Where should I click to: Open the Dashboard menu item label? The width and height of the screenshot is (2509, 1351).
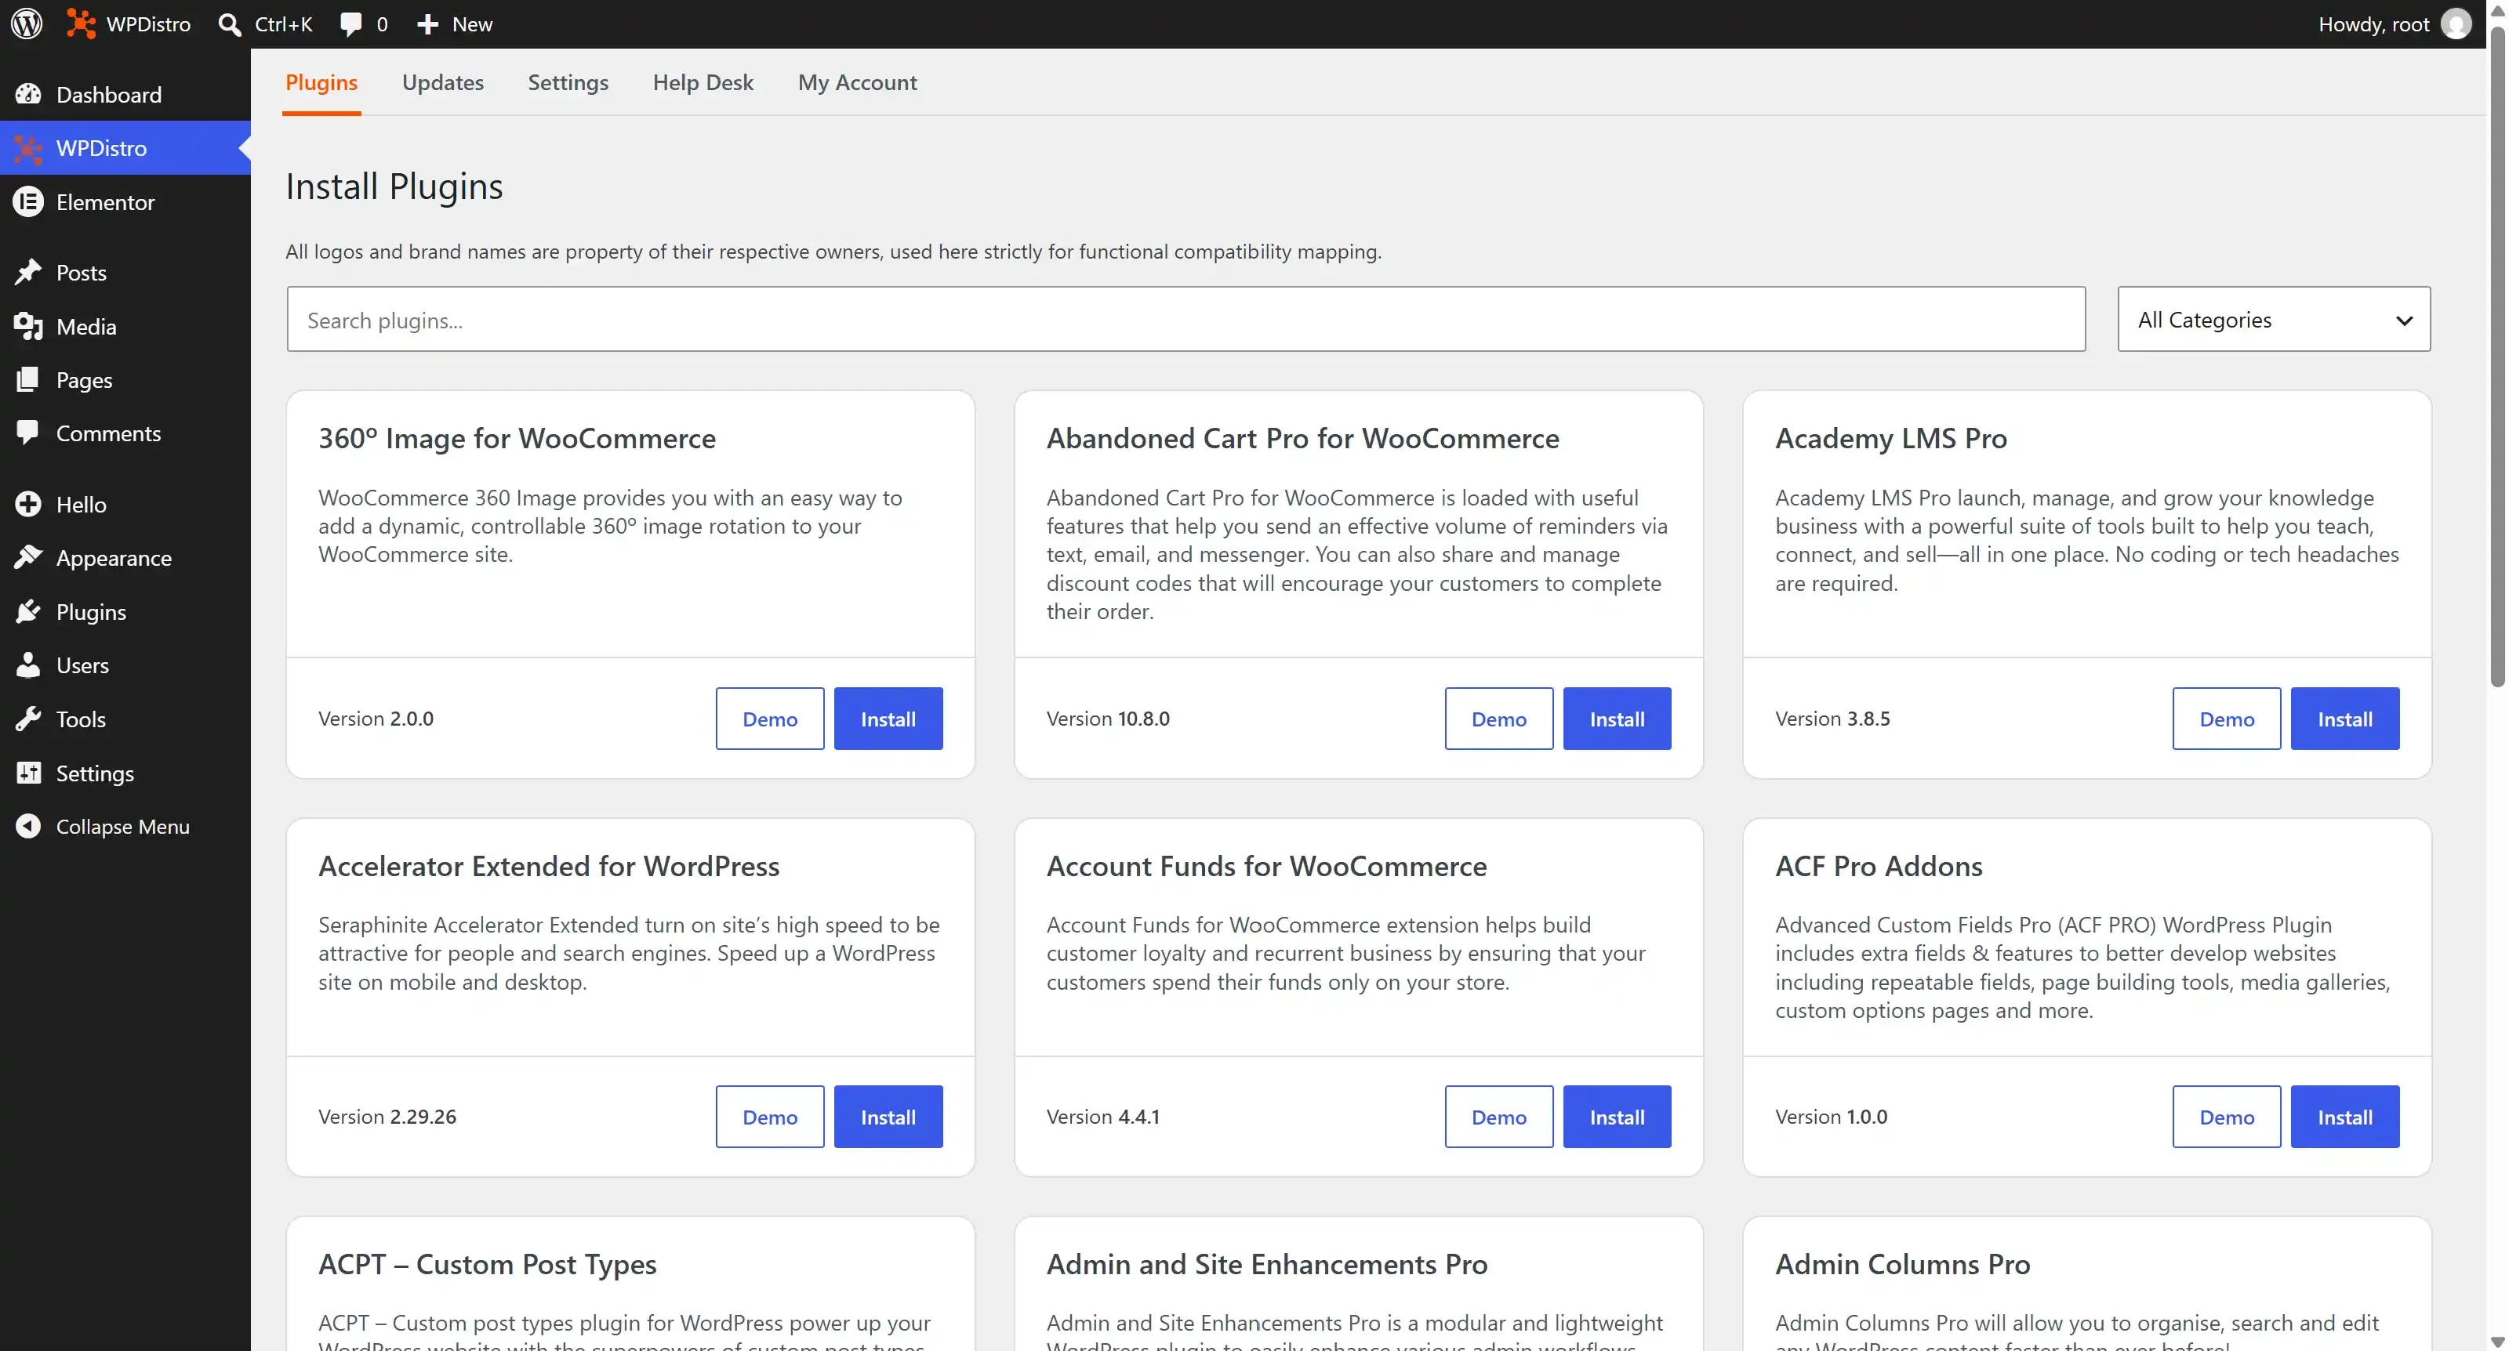pos(109,94)
